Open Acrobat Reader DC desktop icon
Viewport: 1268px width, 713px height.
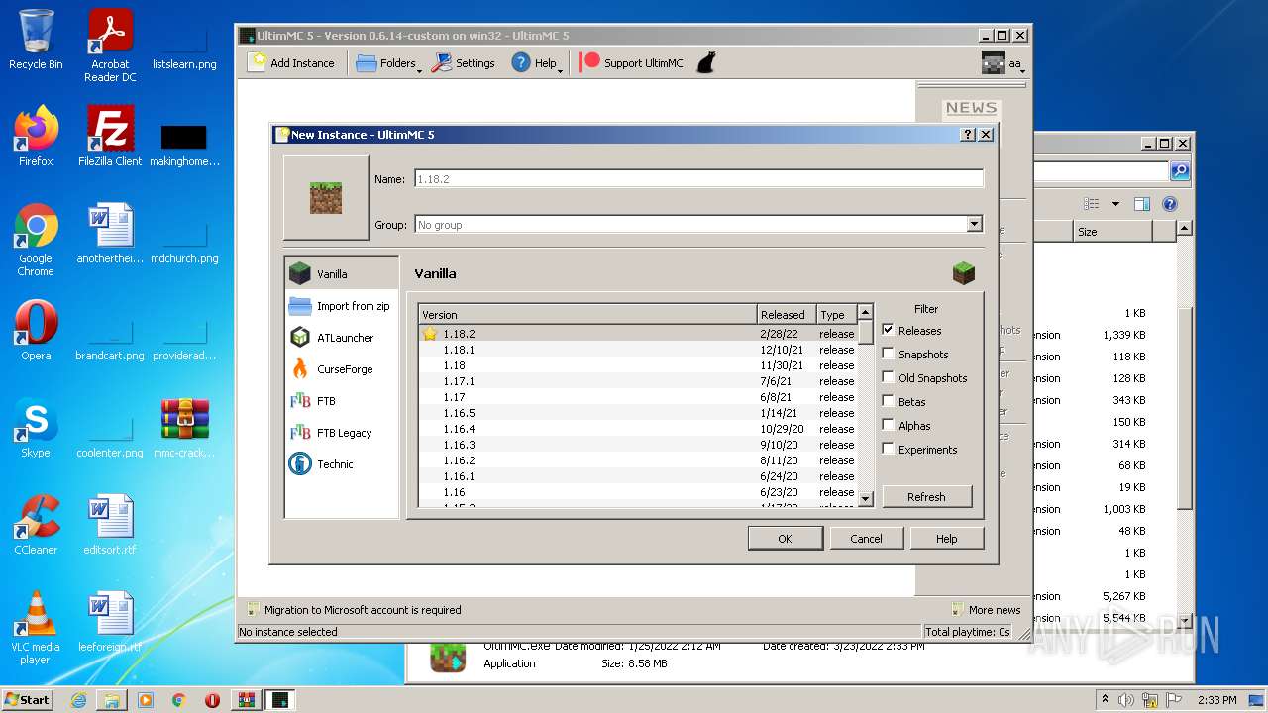coord(110,46)
